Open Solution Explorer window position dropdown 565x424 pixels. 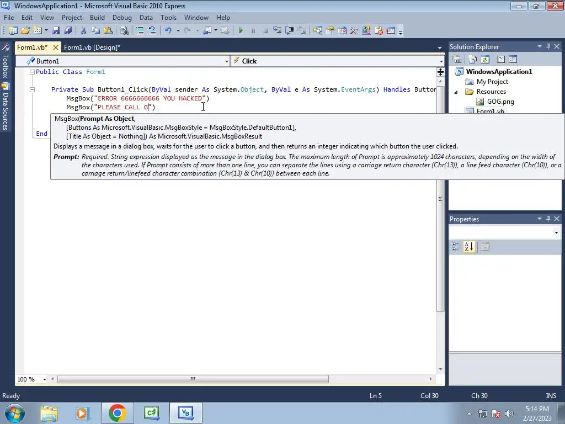click(x=540, y=46)
